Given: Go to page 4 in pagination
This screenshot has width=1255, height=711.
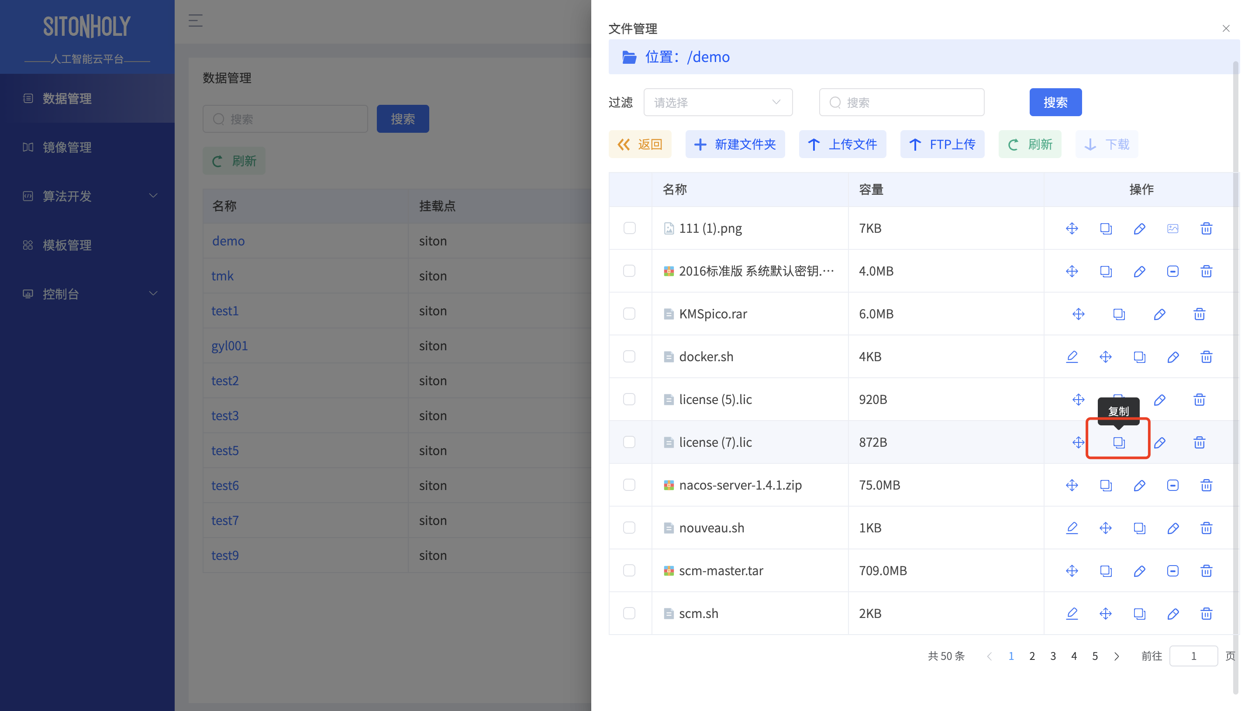Looking at the screenshot, I should pos(1074,656).
